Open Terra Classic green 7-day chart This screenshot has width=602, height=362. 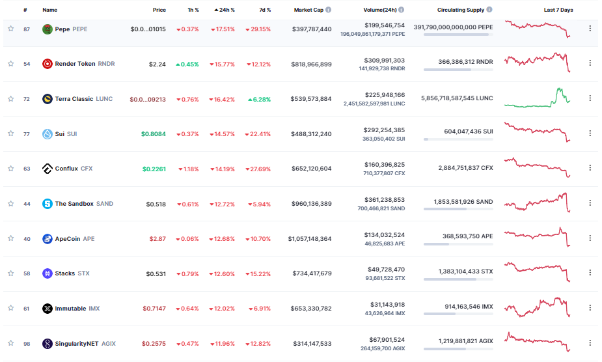coord(538,98)
